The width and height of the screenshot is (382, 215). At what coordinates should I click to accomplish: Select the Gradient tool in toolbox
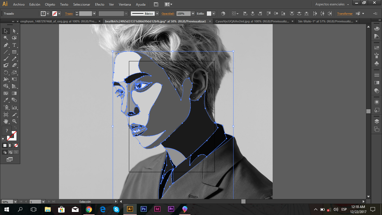[14, 93]
